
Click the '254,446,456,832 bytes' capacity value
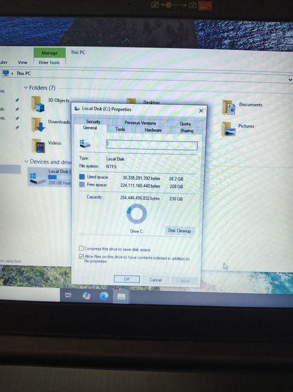coord(140,198)
